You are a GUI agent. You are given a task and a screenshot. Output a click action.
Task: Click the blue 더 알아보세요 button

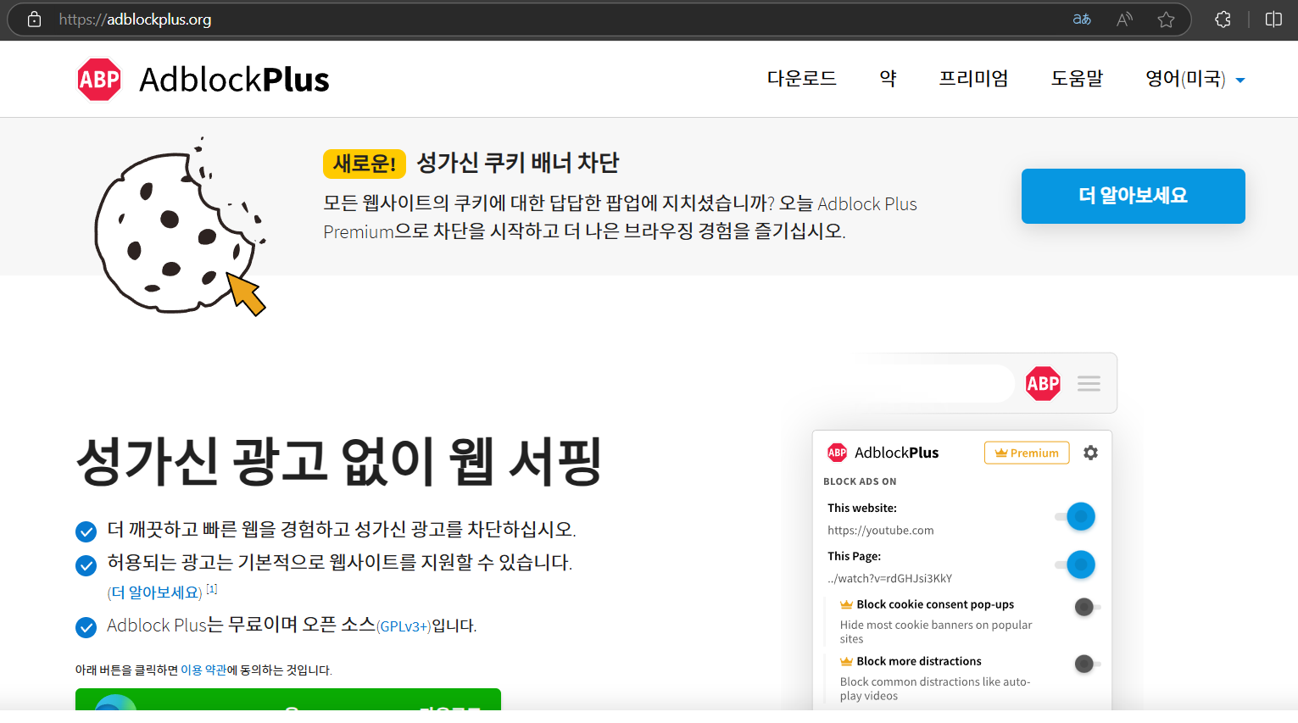(x=1133, y=196)
